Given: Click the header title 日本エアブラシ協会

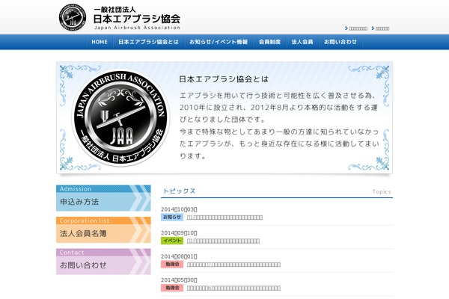Looking at the screenshot, I should (137, 19).
